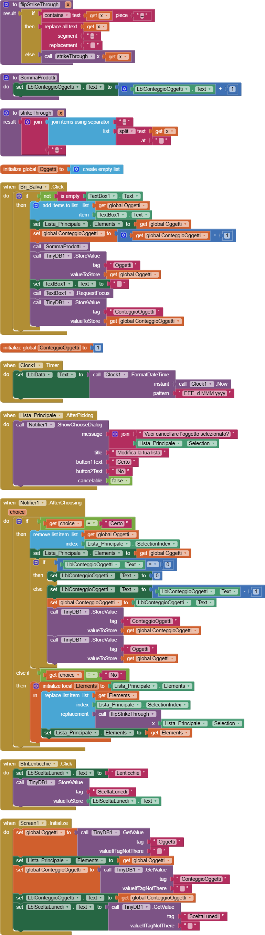Edit number 1 in initialize global ConteggioOggetti
Viewport: 265px width, 935px height.
click(x=98, y=348)
